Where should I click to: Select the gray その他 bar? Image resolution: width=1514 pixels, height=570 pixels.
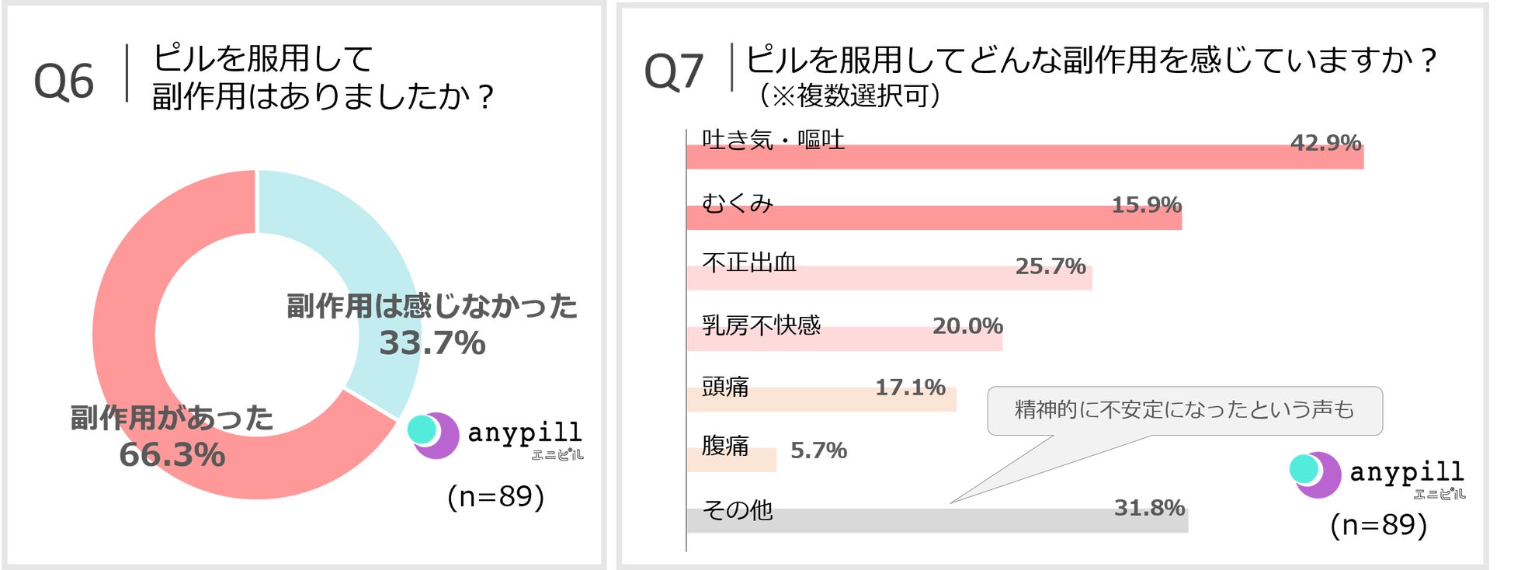coord(936,521)
